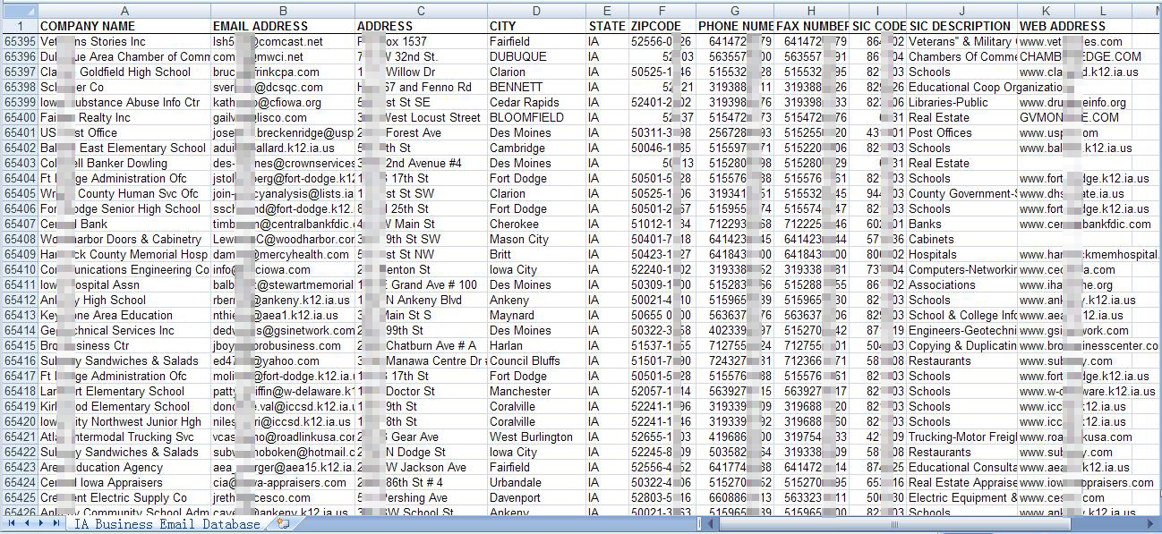The height and width of the screenshot is (534, 1162).
Task: Click the COMPANY NAME header cell
Action: (124, 26)
